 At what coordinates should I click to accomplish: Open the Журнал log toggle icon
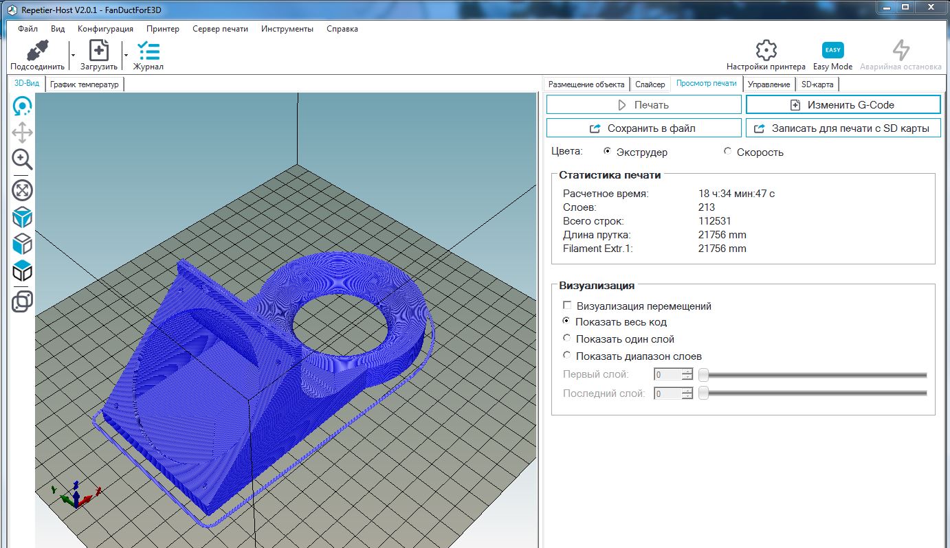click(148, 51)
